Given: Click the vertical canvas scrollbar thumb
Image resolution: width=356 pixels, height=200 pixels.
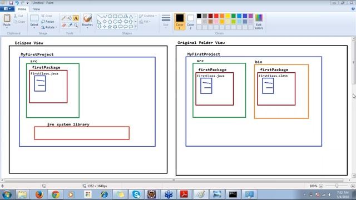Looking at the screenshot, I should click(354, 62).
